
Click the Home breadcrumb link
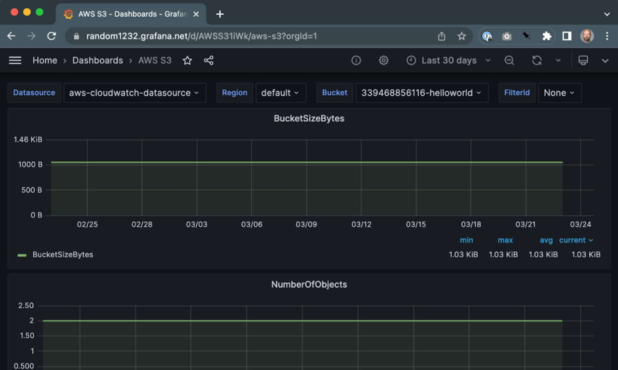point(45,60)
